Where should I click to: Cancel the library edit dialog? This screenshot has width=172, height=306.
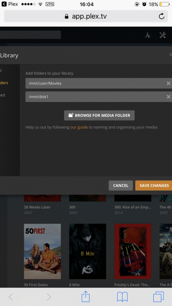coord(121,185)
